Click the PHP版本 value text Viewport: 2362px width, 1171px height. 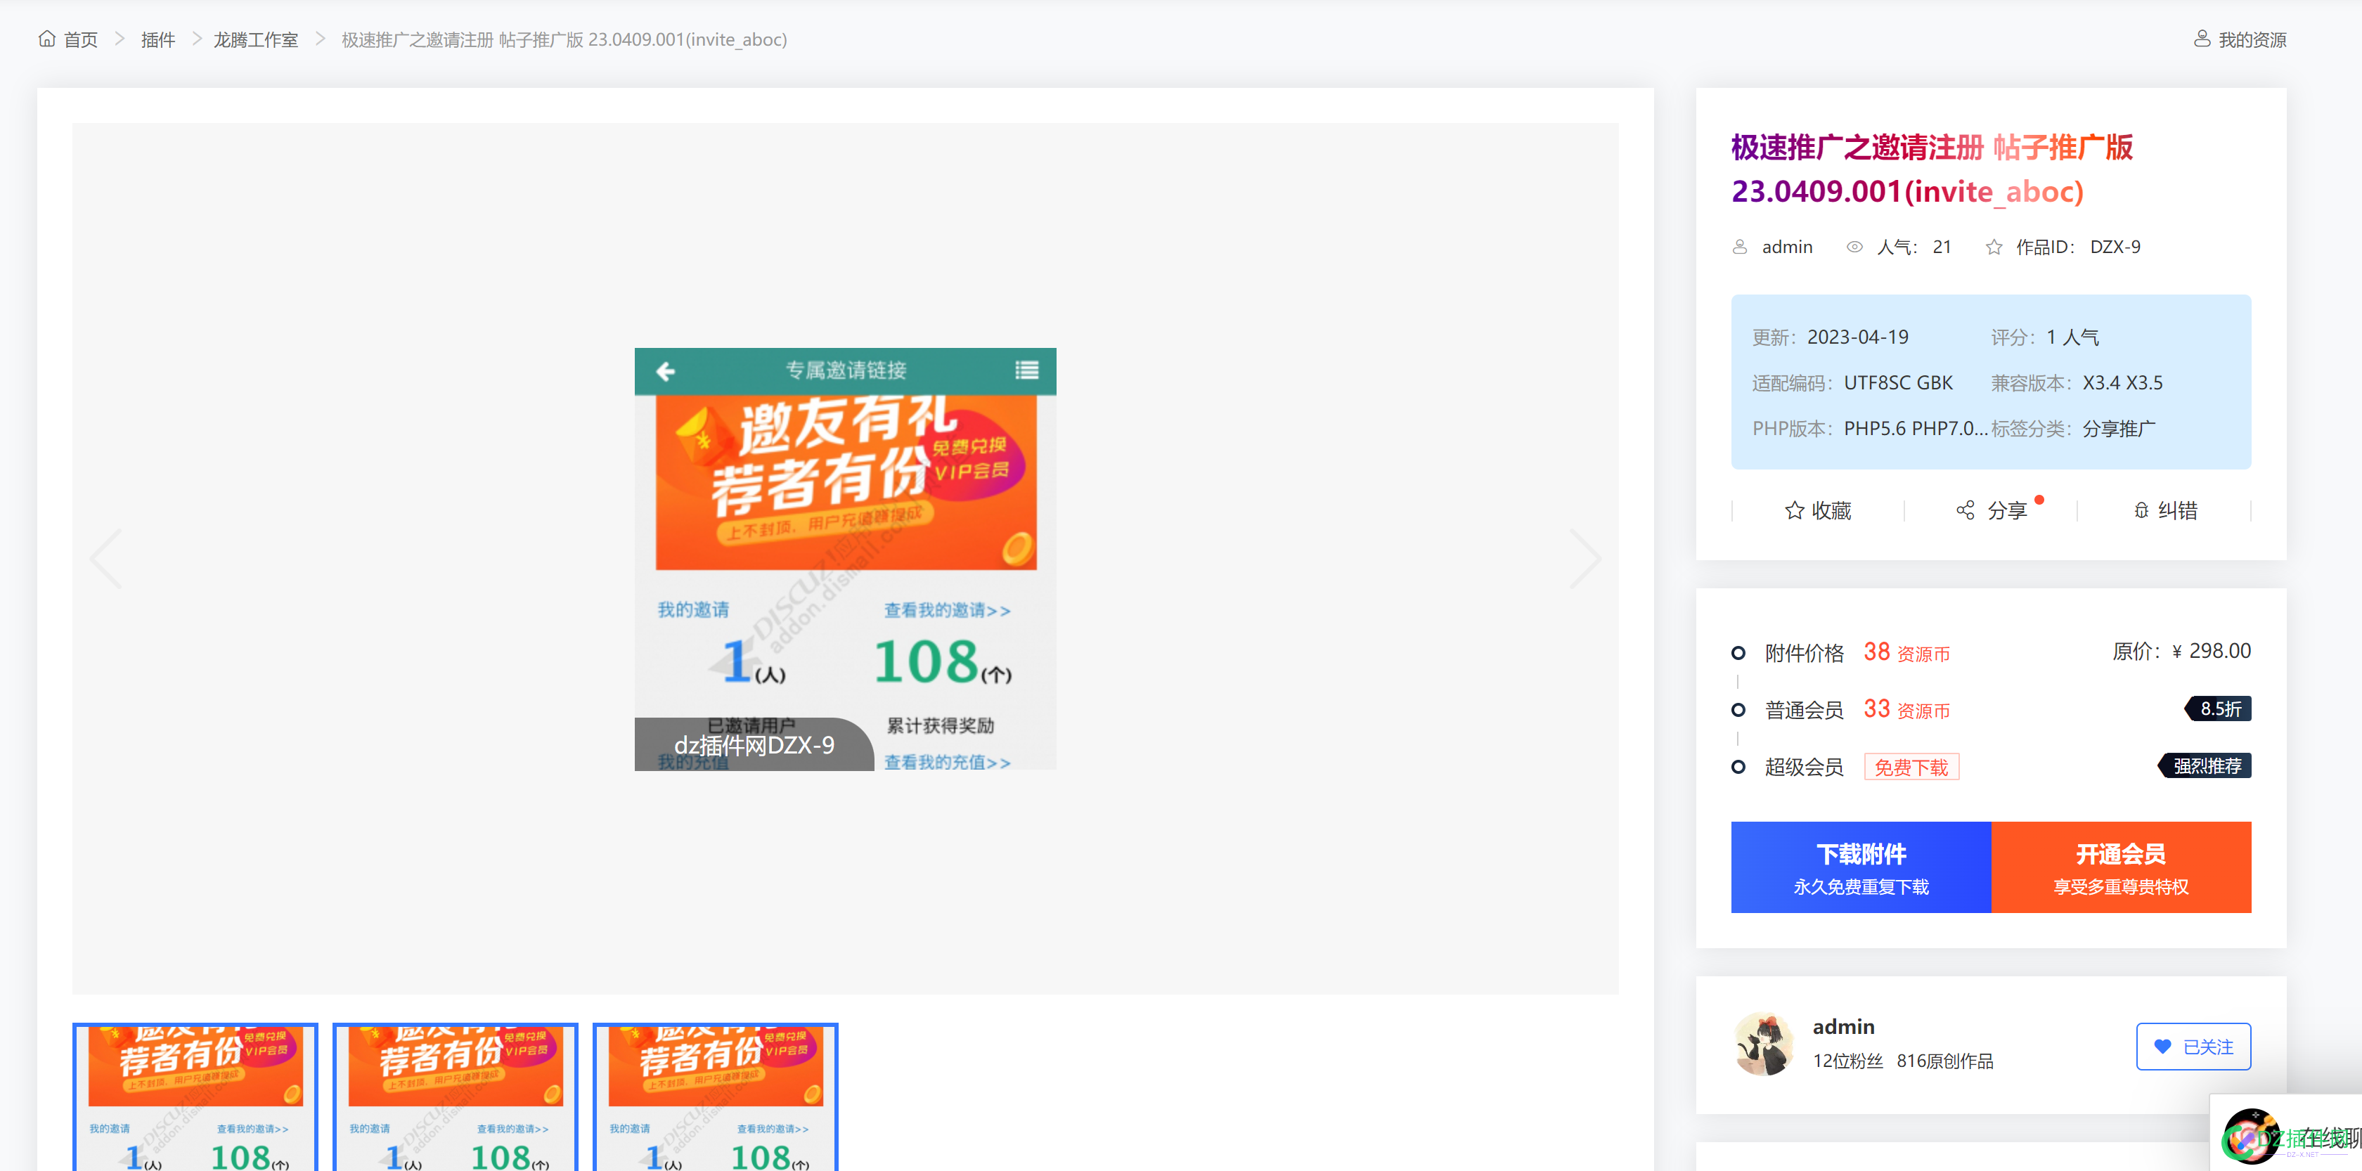(x=1916, y=428)
